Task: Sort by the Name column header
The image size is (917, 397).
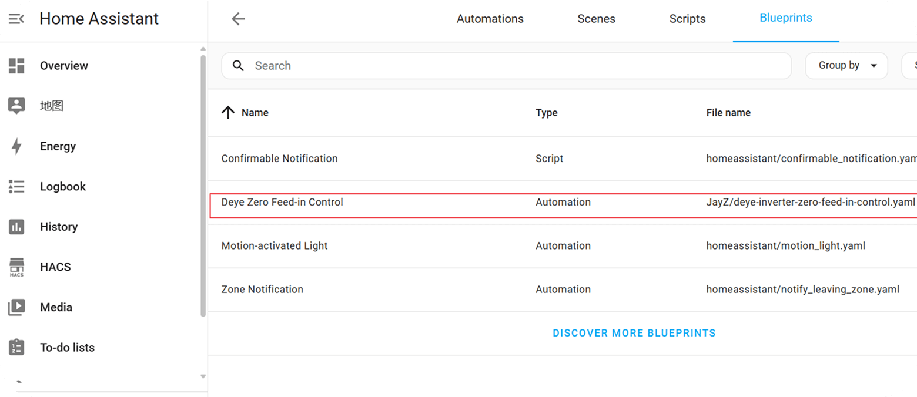Action: 255,113
